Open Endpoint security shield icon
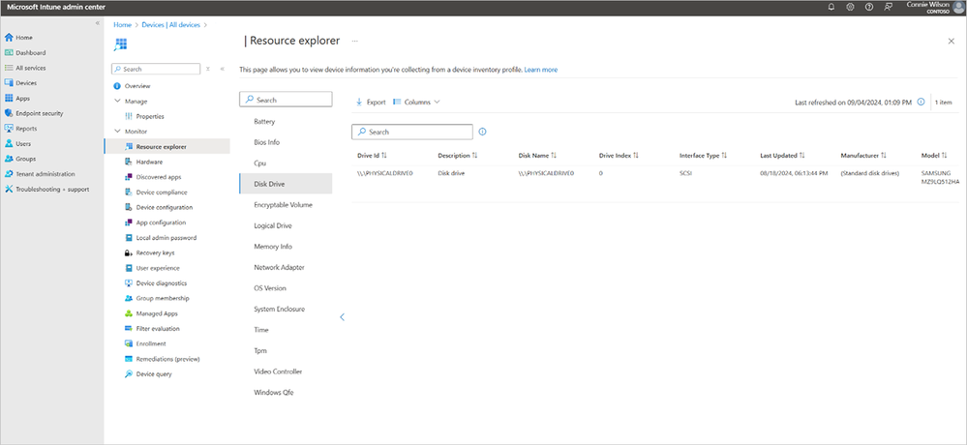Image resolution: width=967 pixels, height=445 pixels. click(9, 113)
